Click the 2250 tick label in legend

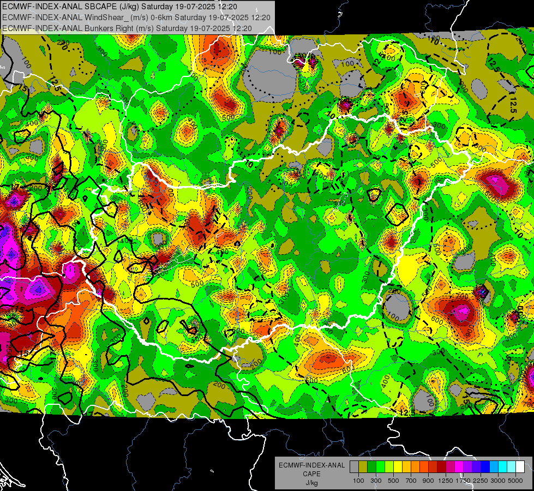point(481,481)
